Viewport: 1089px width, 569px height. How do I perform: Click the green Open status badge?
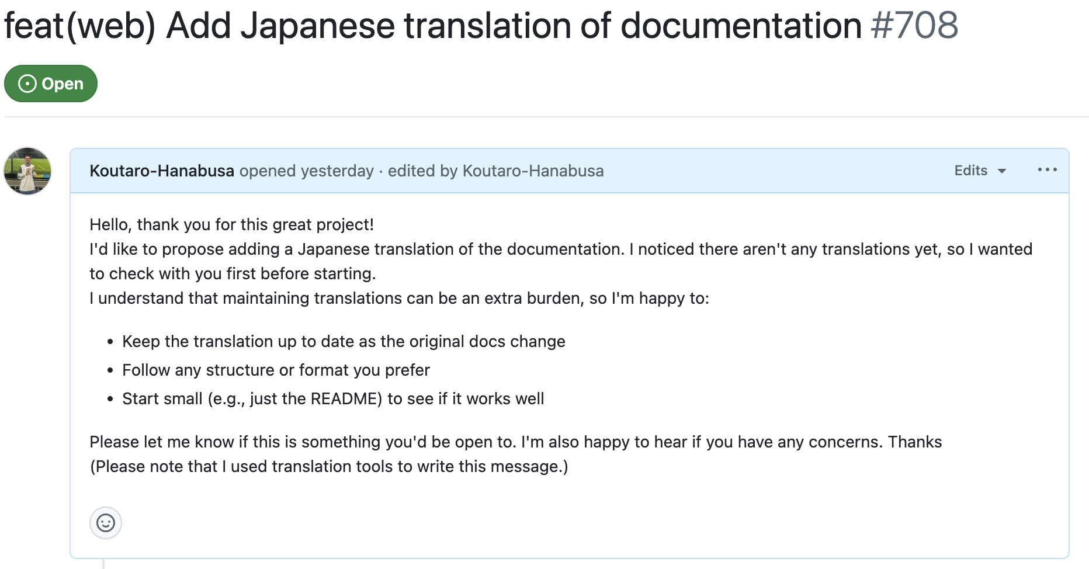pos(51,84)
